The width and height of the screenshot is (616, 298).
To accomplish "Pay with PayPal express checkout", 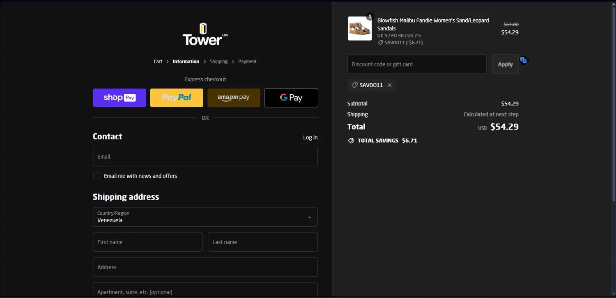I will click(177, 98).
